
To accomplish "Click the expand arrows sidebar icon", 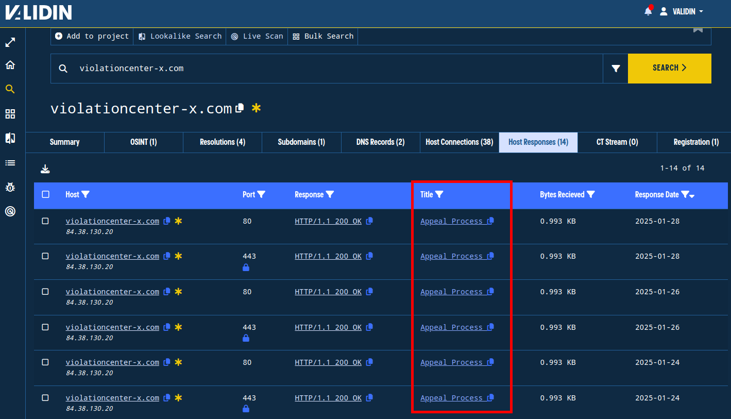I will [10, 42].
